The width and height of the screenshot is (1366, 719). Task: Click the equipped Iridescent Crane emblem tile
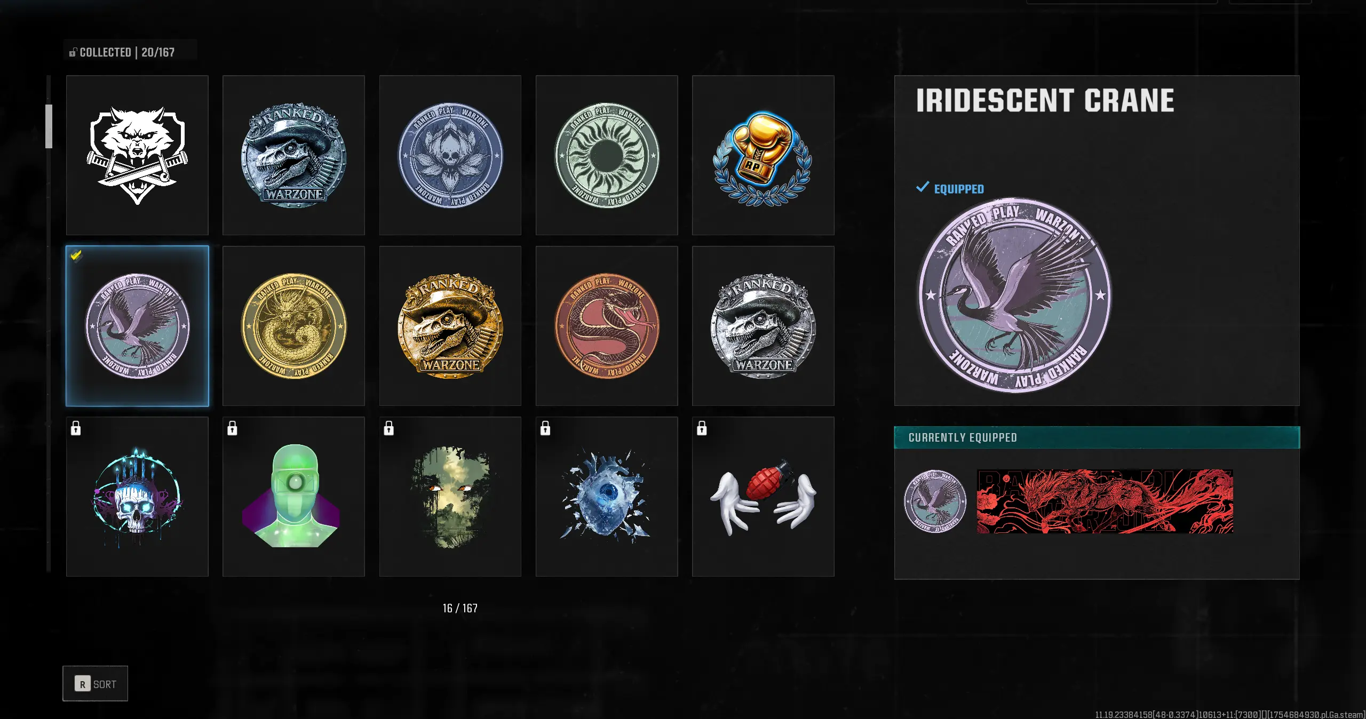137,326
